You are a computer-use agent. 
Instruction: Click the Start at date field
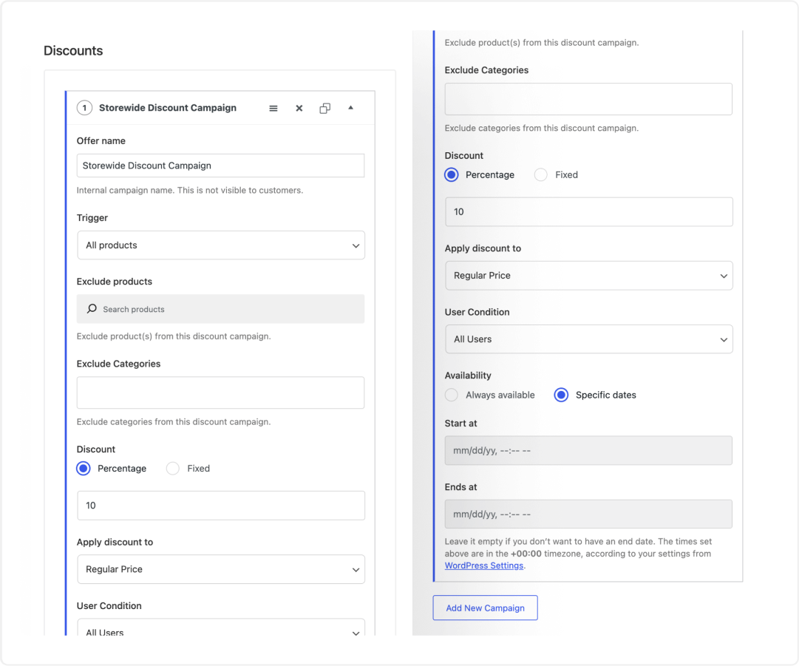click(588, 450)
